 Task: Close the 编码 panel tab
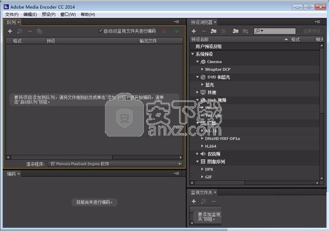(19, 174)
